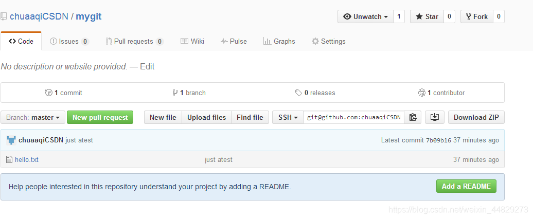Click the Wiki book icon

[x=184, y=42]
